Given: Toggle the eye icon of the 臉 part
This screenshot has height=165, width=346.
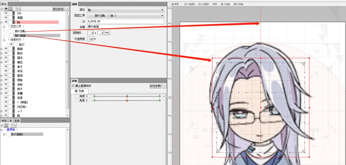Looking at the screenshot, I should (6, 22).
